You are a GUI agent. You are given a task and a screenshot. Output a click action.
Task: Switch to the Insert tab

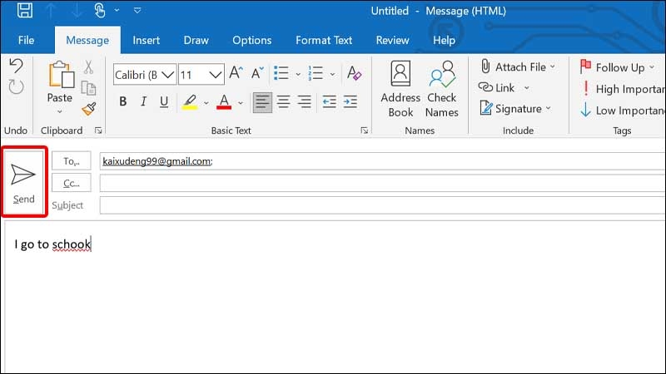point(147,40)
